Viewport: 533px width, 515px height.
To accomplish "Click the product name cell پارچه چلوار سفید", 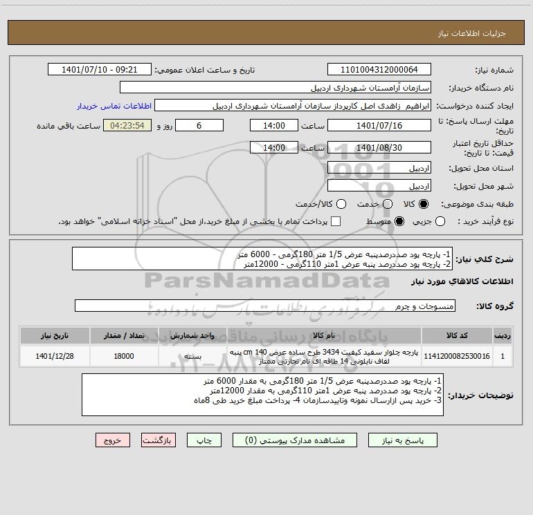I will click(x=324, y=356).
